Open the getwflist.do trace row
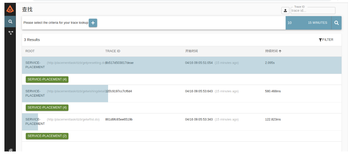 73,119
